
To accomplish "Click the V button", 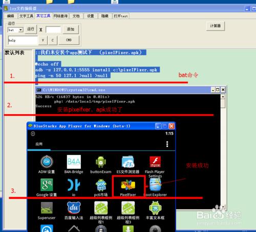I will click(43, 40).
